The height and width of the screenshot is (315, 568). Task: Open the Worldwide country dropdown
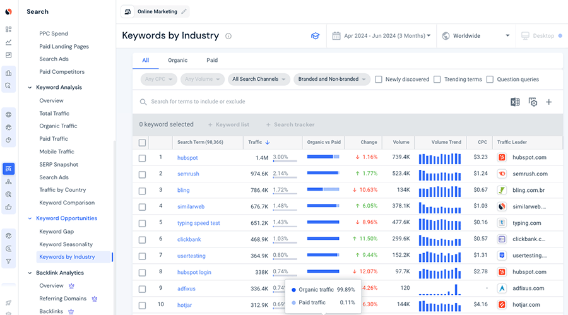point(476,36)
